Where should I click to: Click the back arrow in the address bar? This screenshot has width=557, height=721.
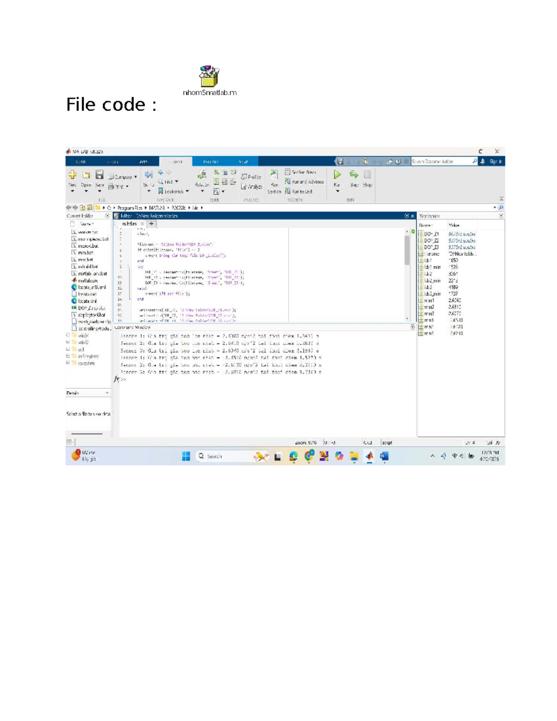69,208
